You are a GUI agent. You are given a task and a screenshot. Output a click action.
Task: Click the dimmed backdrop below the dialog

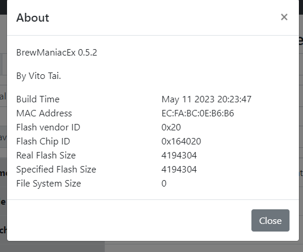[x=151, y=247]
